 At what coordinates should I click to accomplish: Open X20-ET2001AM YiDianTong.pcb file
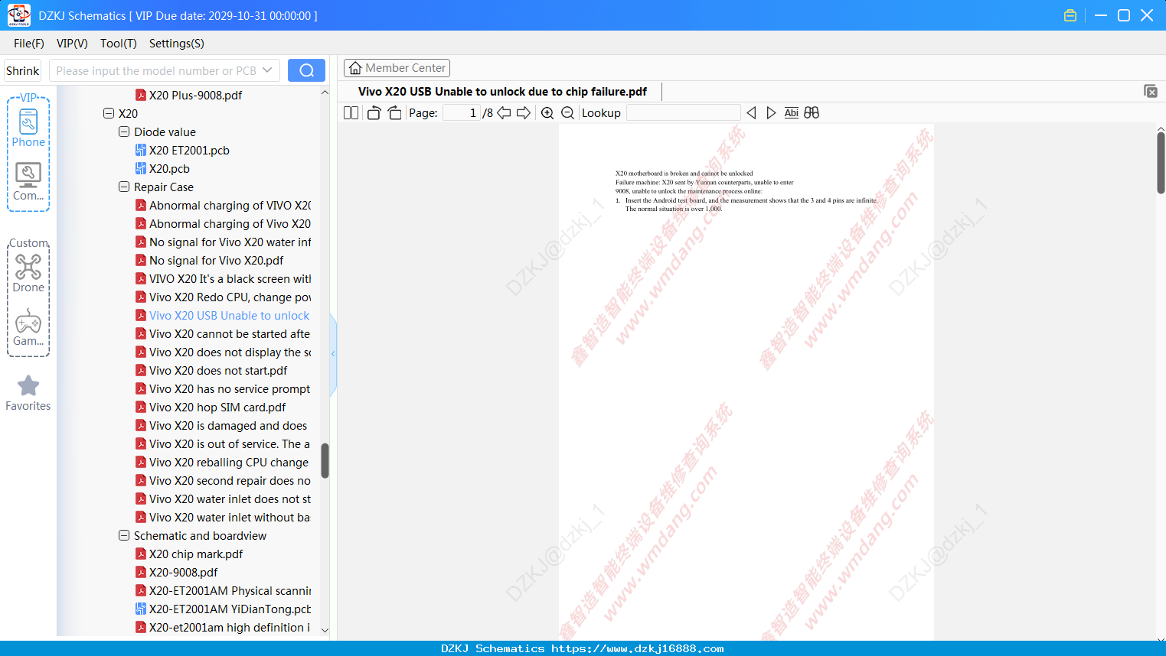[230, 609]
